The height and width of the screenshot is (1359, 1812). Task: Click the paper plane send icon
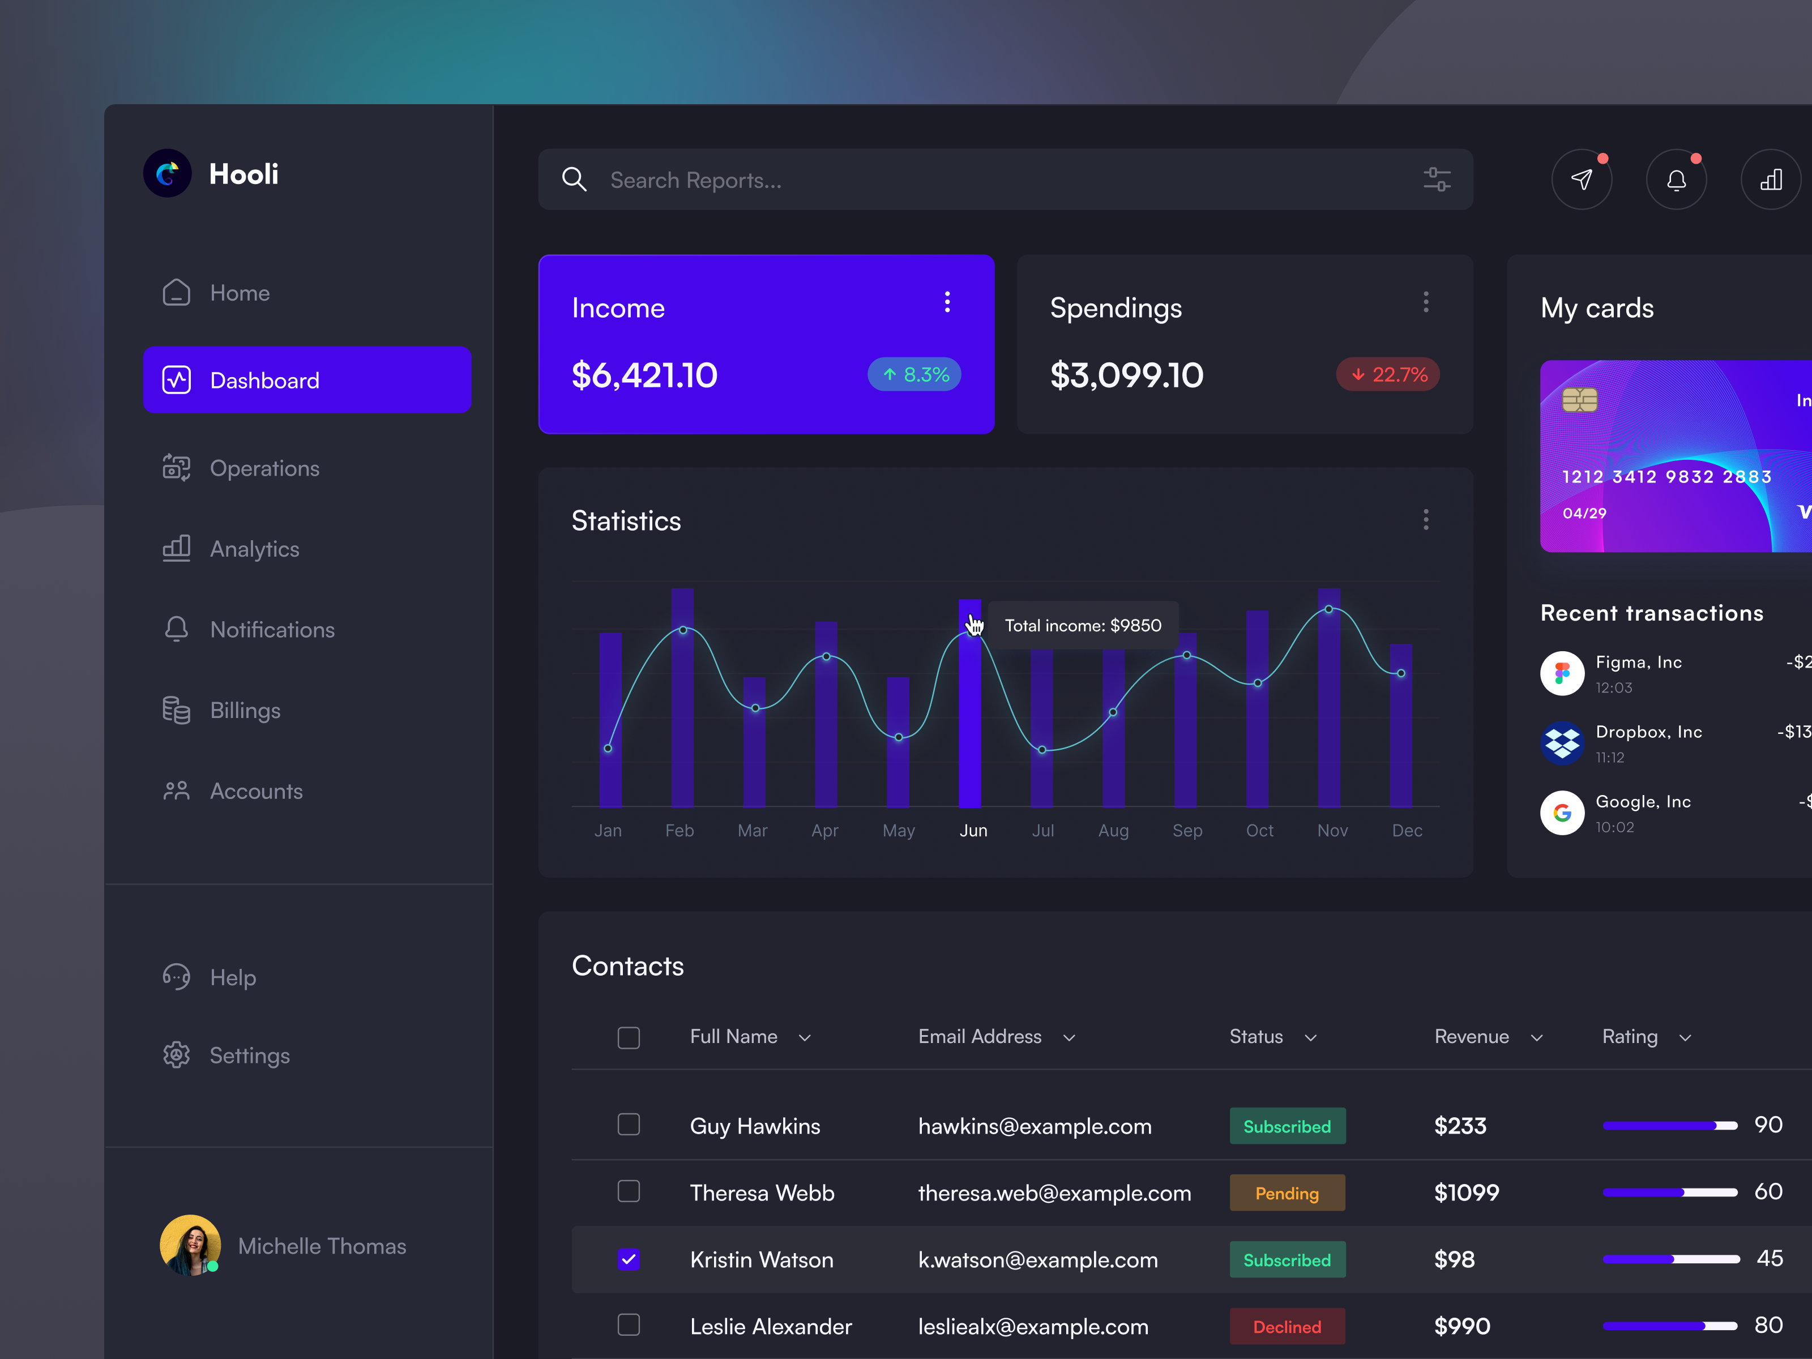coord(1581,180)
